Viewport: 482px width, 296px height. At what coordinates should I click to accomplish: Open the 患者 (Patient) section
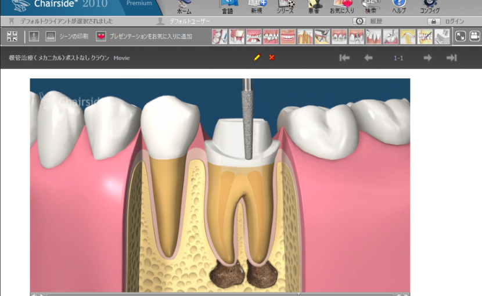point(315,6)
